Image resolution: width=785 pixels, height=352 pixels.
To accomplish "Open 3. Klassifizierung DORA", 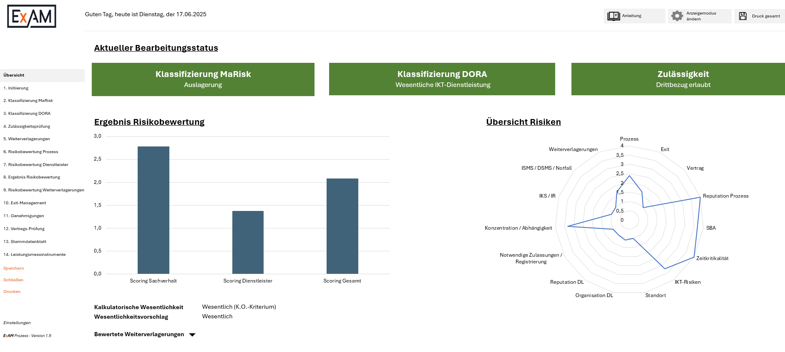I will pos(27,114).
